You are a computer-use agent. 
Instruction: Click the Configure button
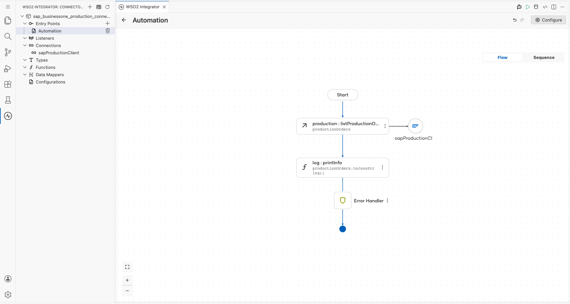(x=548, y=20)
